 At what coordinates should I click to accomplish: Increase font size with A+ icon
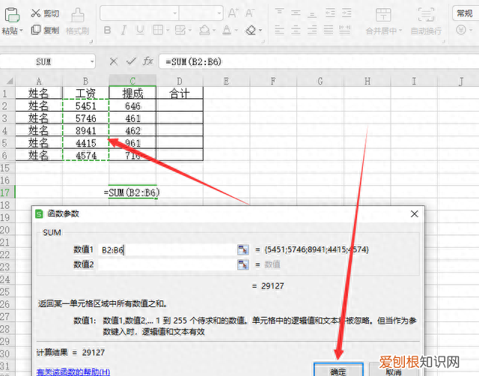click(x=233, y=13)
